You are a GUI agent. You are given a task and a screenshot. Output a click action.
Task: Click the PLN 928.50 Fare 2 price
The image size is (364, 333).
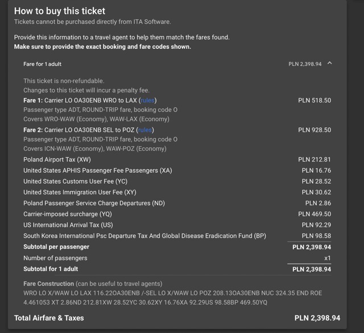click(315, 130)
